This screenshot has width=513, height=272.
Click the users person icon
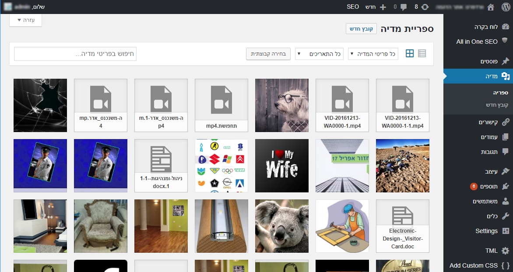pyautogui.click(x=506, y=201)
